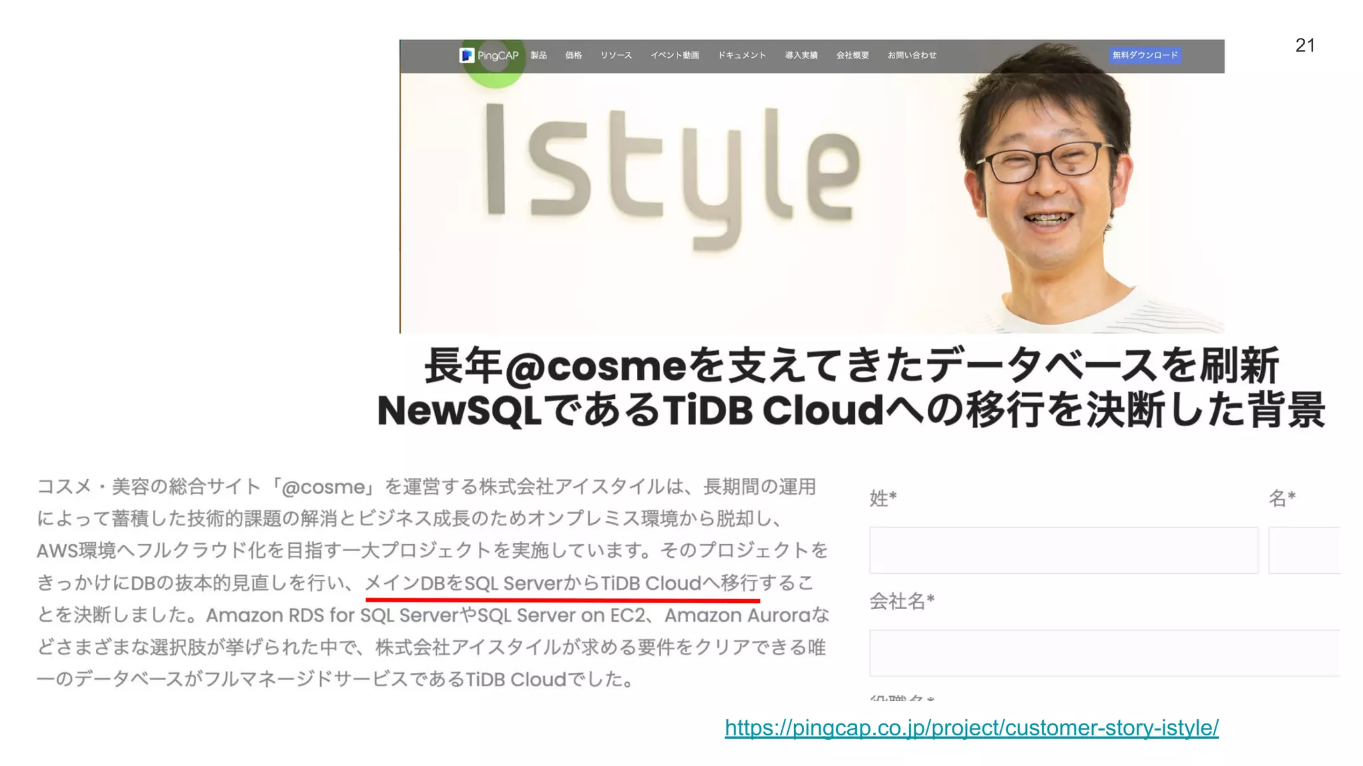
Task: Open the 製品 menu item
Action: (538, 55)
